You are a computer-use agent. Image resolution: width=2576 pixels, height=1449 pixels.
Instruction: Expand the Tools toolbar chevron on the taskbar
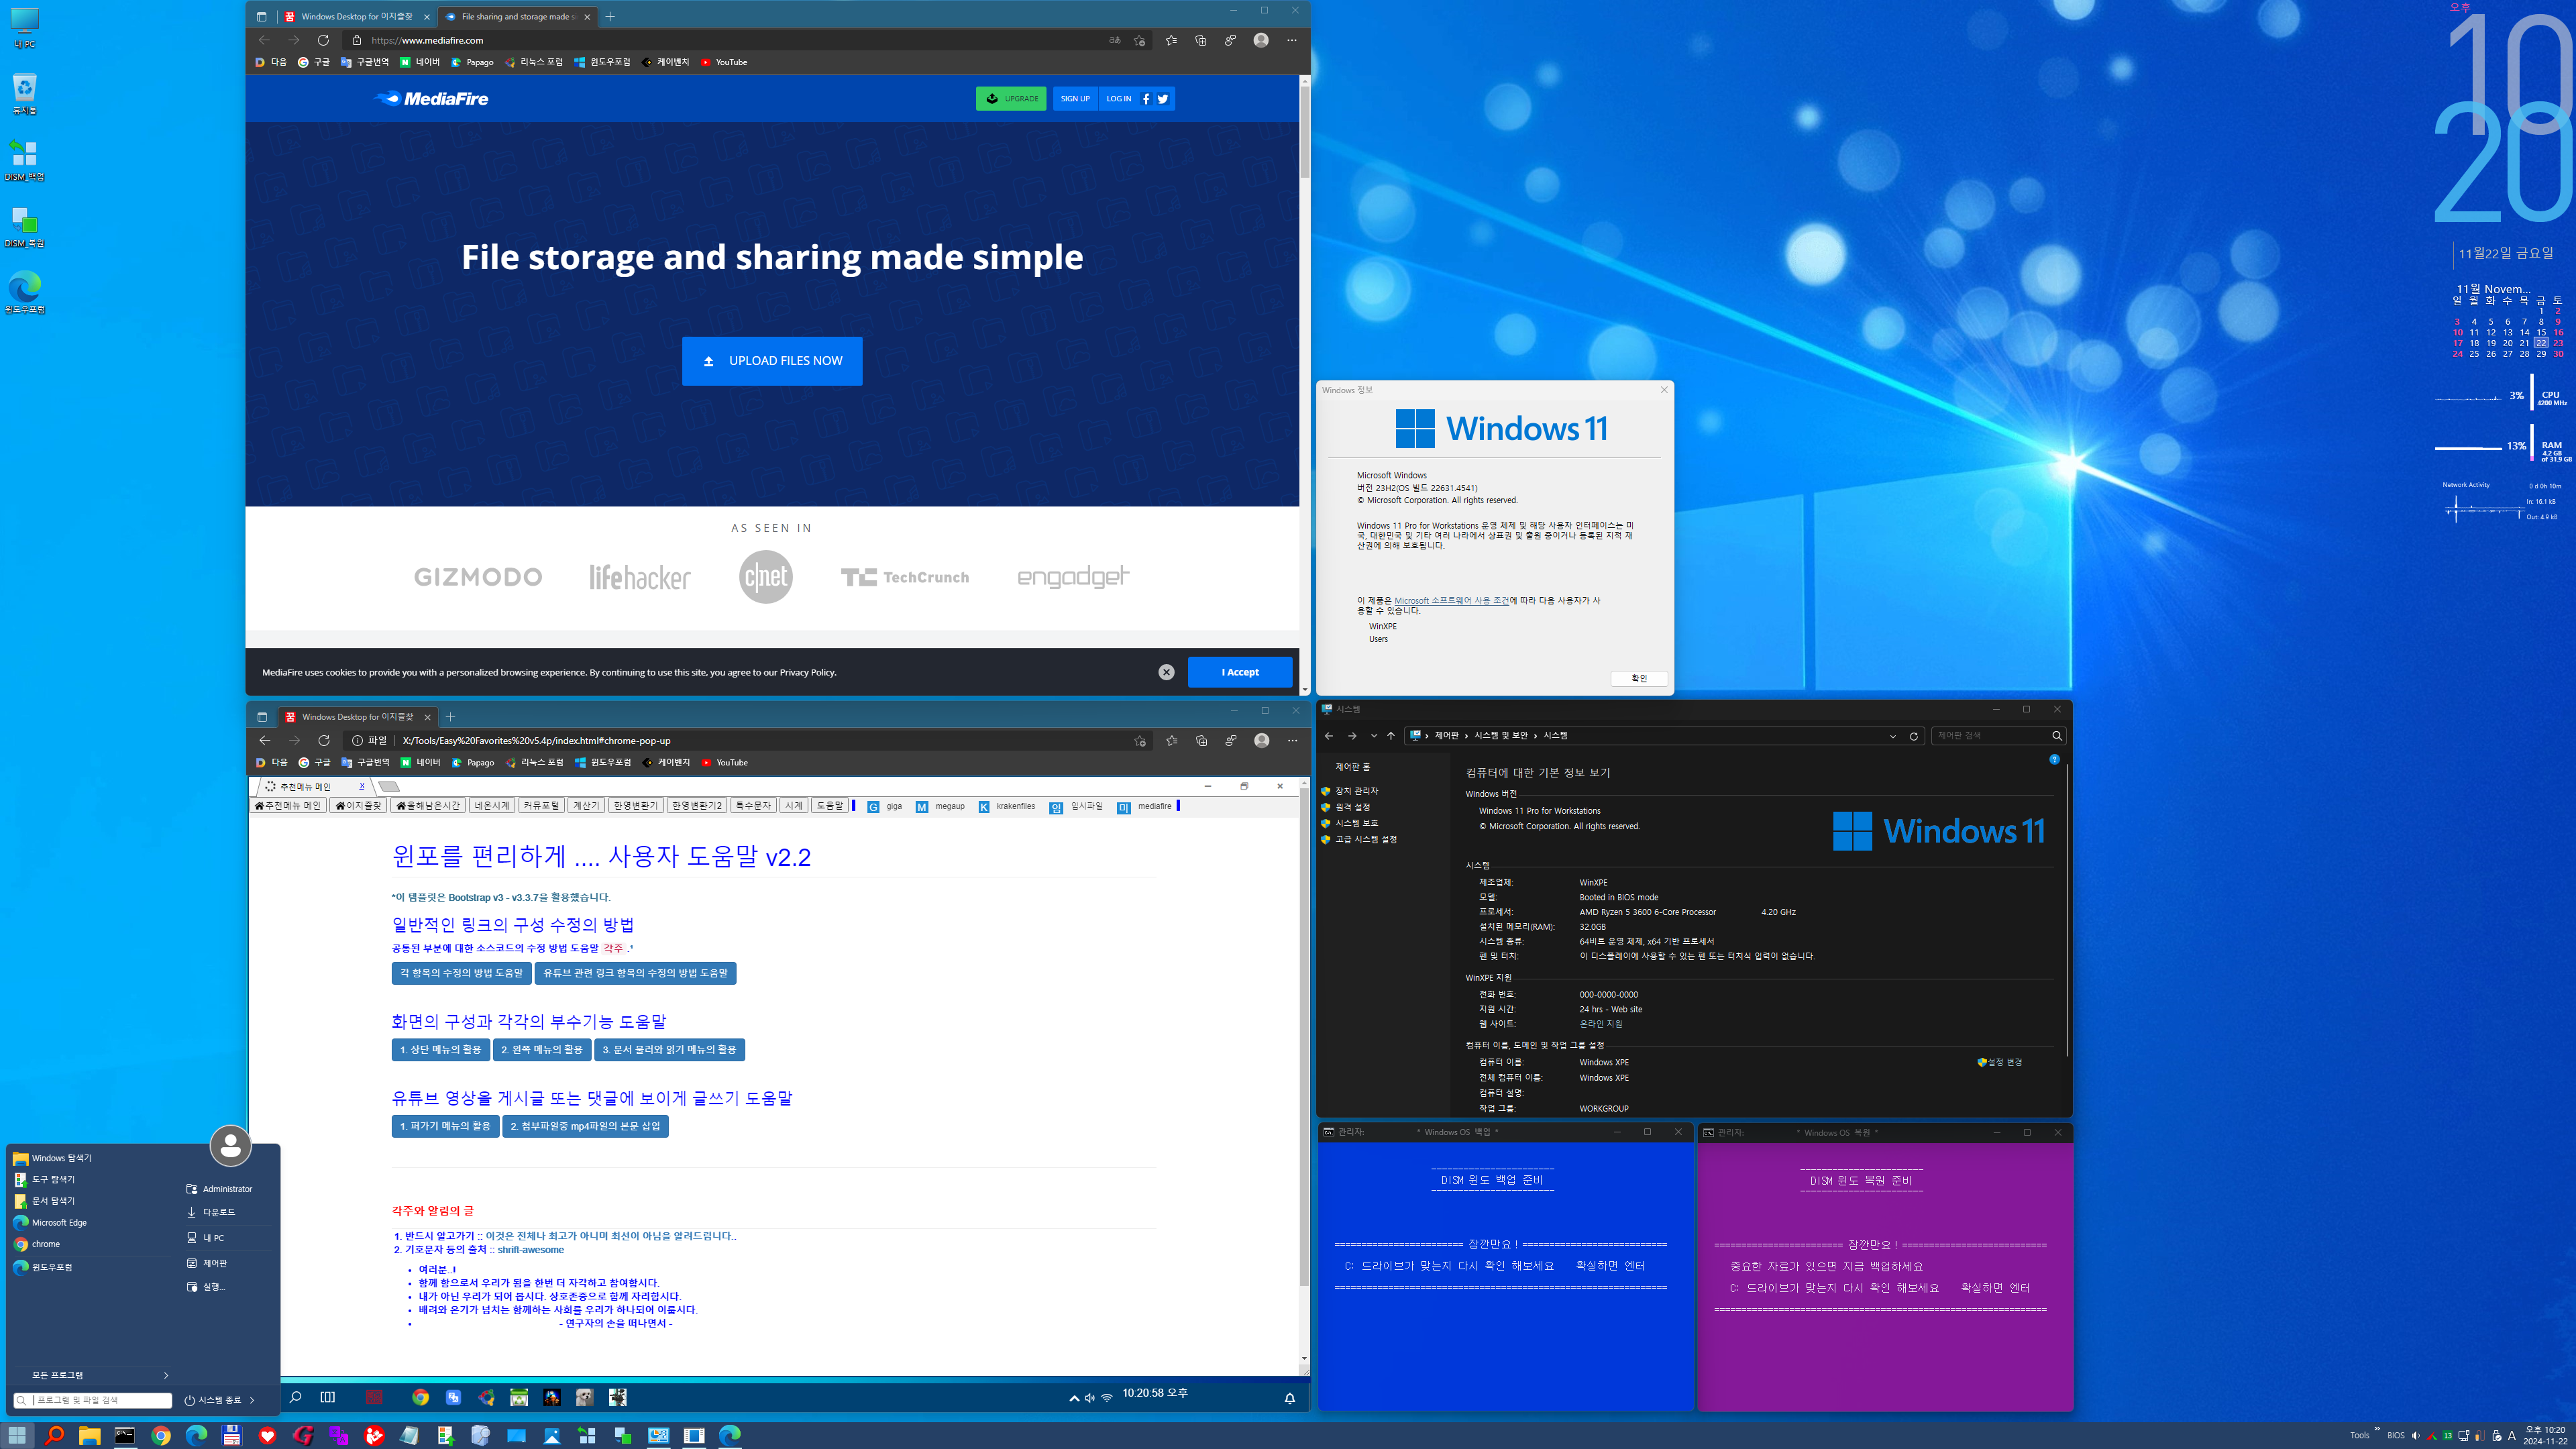(x=2377, y=1429)
